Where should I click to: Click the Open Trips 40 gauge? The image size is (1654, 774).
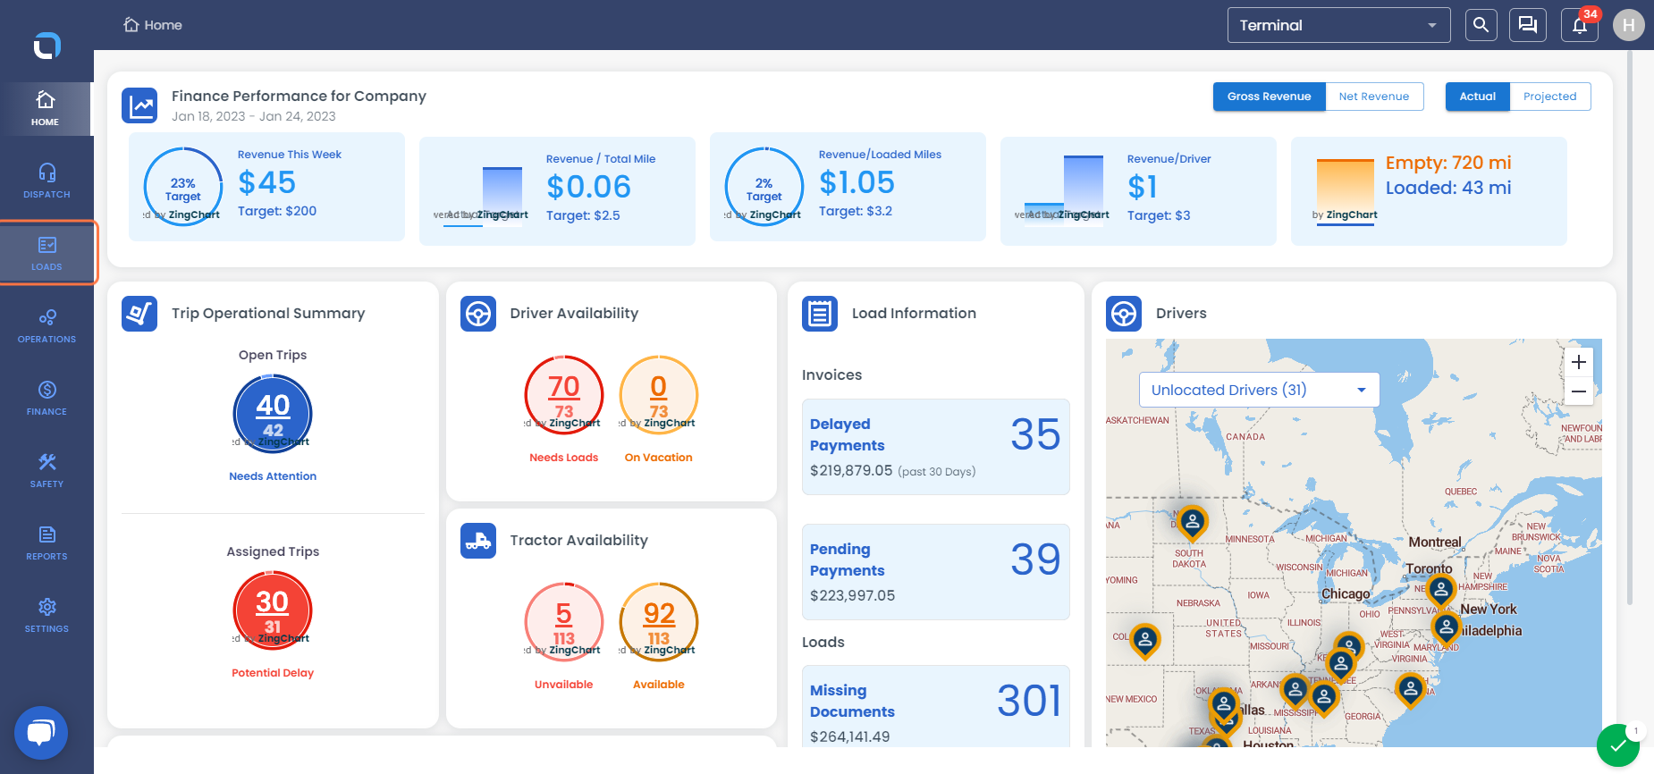pos(273,414)
